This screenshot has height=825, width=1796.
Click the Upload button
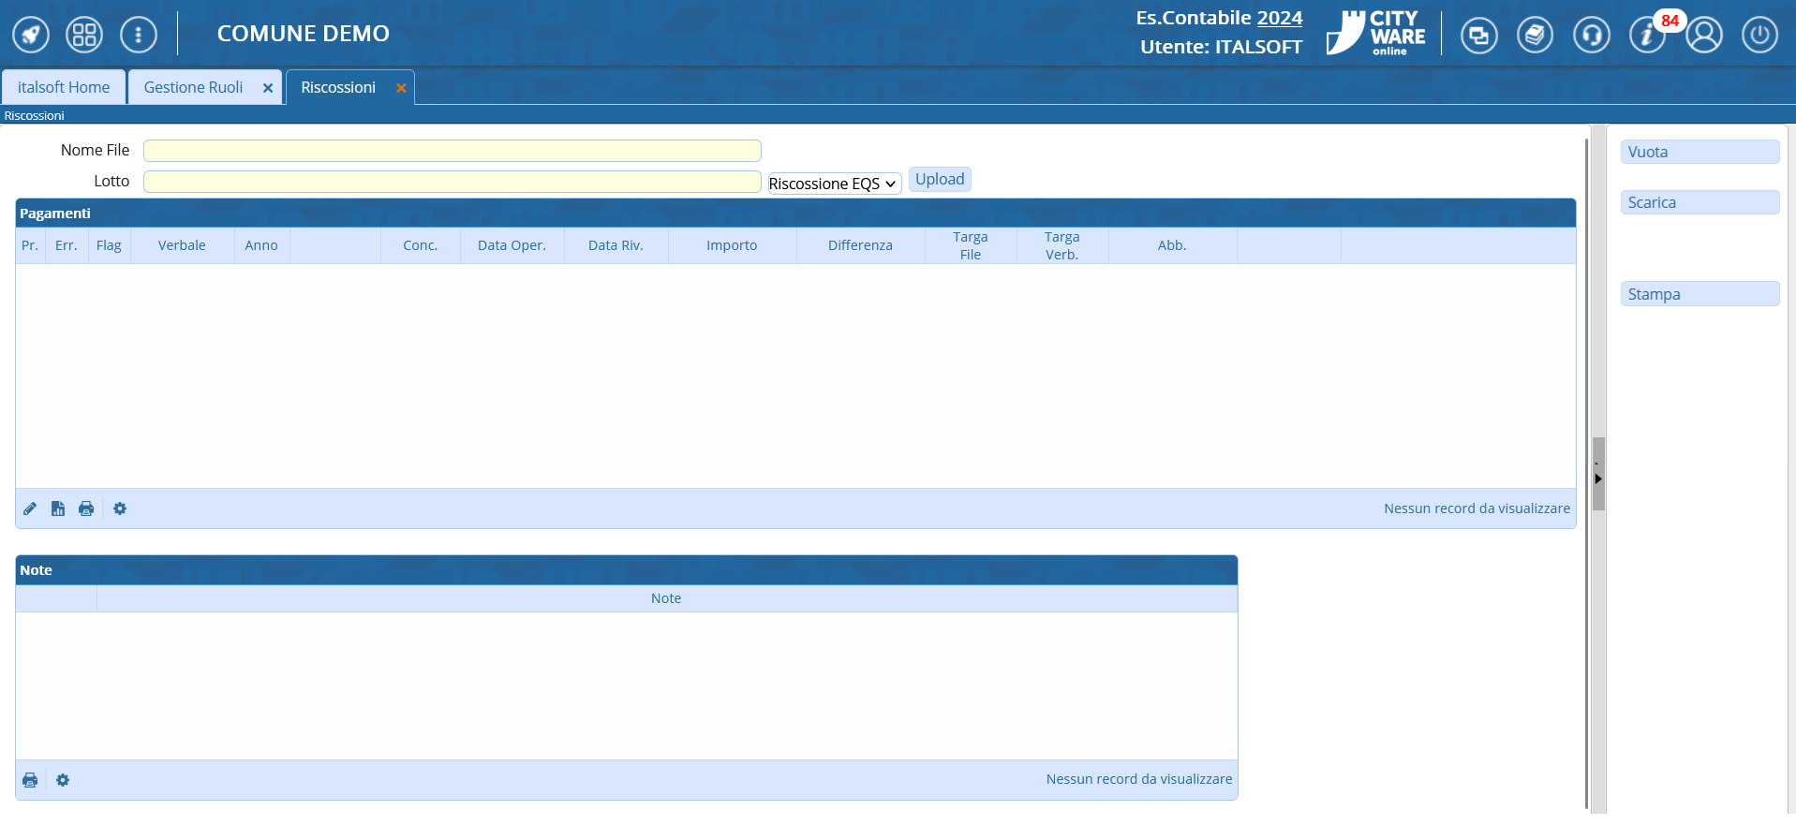tap(939, 179)
